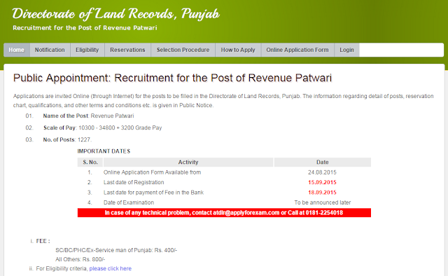Select 'Last date of Registration' row text
The width and height of the screenshot is (448, 276).
tap(134, 182)
